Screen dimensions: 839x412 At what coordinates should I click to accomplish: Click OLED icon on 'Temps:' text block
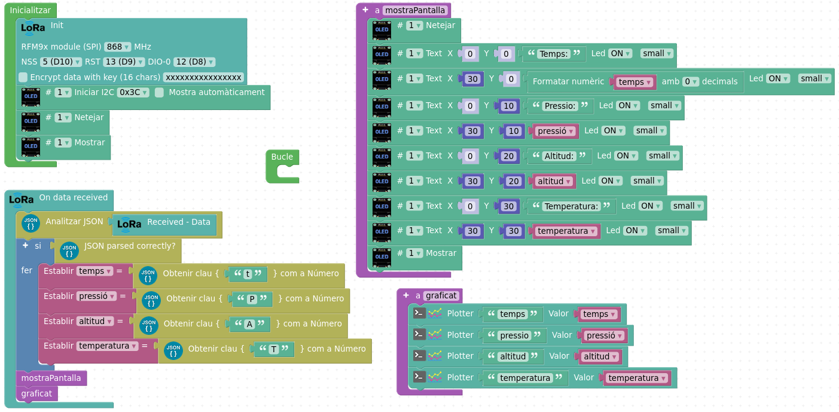[382, 54]
